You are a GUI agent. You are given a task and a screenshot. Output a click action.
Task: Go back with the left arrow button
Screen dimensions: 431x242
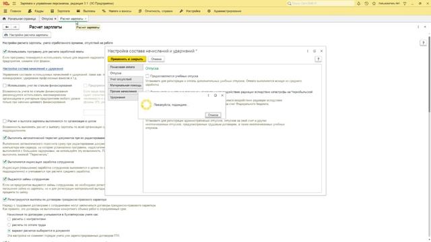pyautogui.click(x=7, y=27)
